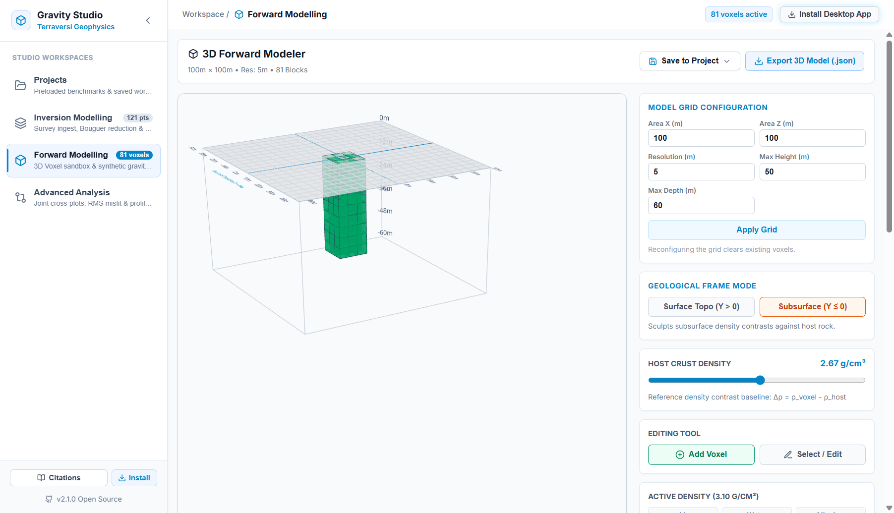
Task: Click the 81 voxels active badge
Action: pyautogui.click(x=739, y=14)
